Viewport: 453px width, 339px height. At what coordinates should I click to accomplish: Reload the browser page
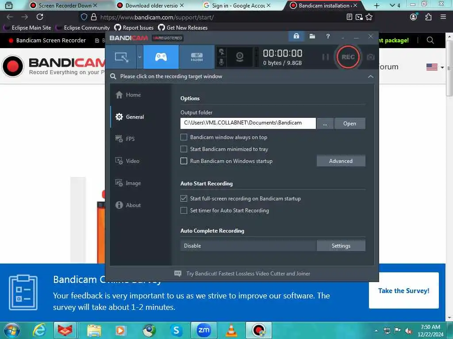point(40,17)
